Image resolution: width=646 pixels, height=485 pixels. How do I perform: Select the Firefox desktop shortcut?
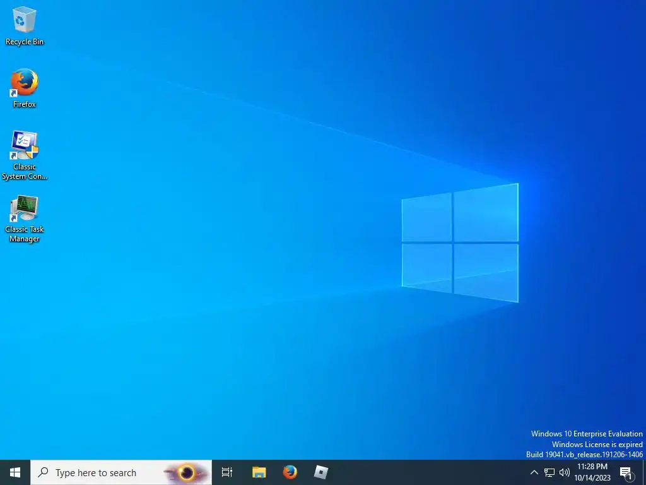click(x=25, y=88)
